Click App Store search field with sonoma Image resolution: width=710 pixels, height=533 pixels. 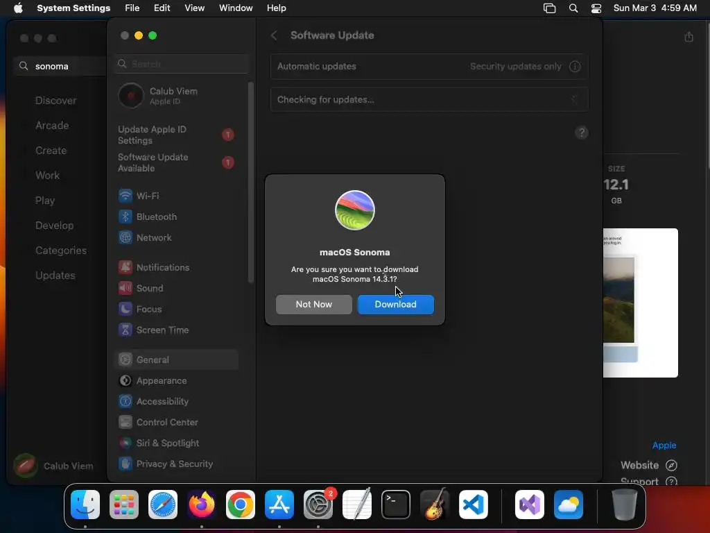(x=60, y=66)
